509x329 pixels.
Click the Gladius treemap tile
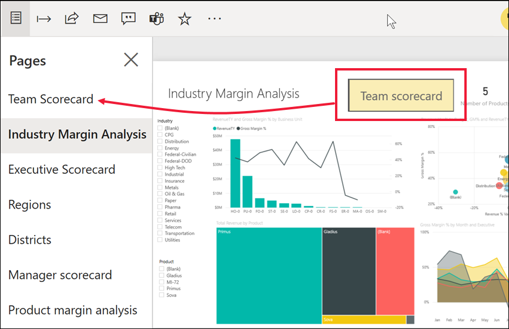point(349,271)
